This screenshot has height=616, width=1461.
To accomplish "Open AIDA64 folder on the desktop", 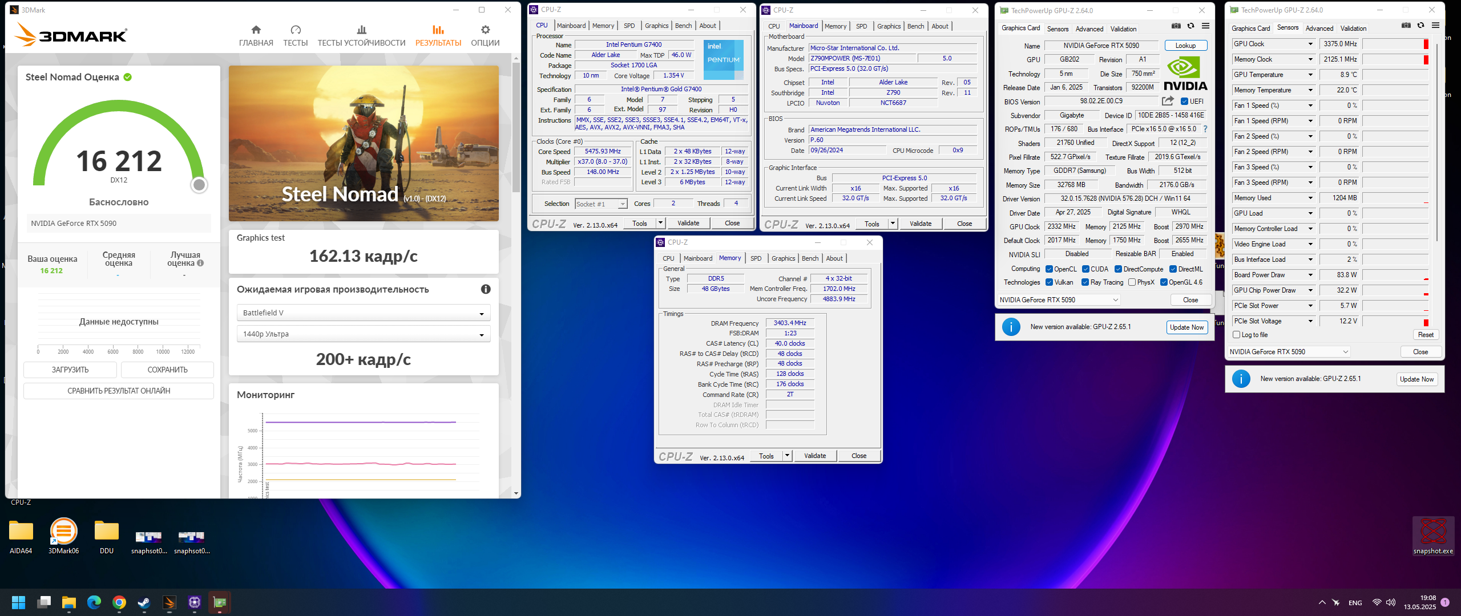I will (x=21, y=536).
